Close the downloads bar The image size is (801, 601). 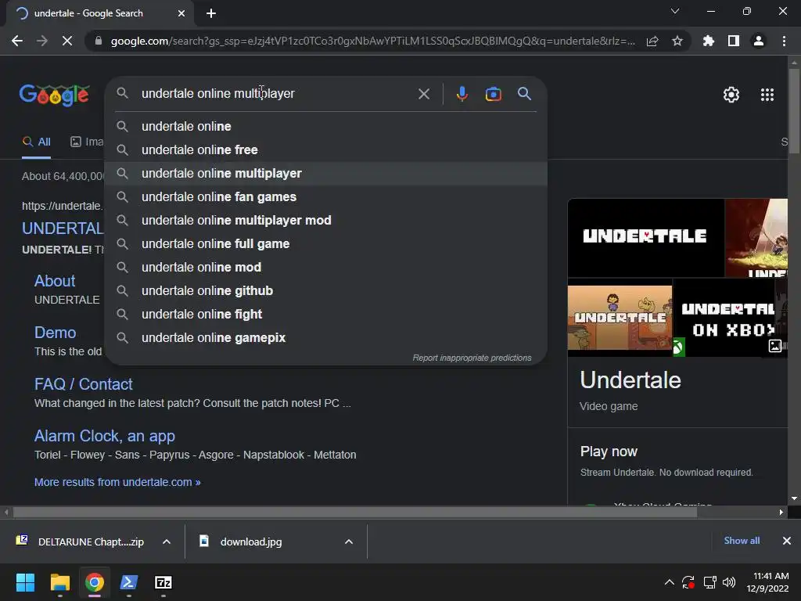787,541
